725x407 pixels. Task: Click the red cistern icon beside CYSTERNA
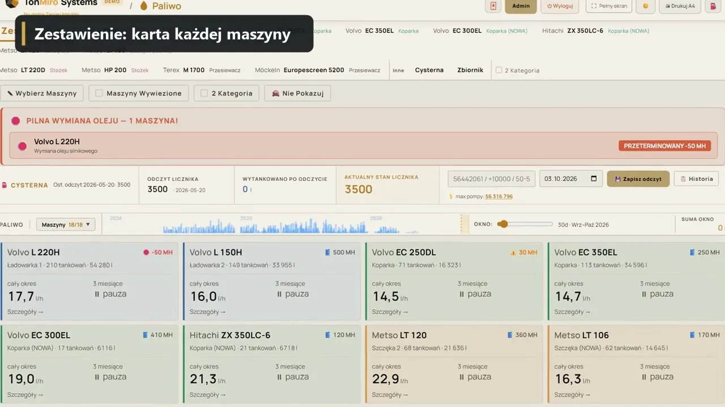(4, 185)
